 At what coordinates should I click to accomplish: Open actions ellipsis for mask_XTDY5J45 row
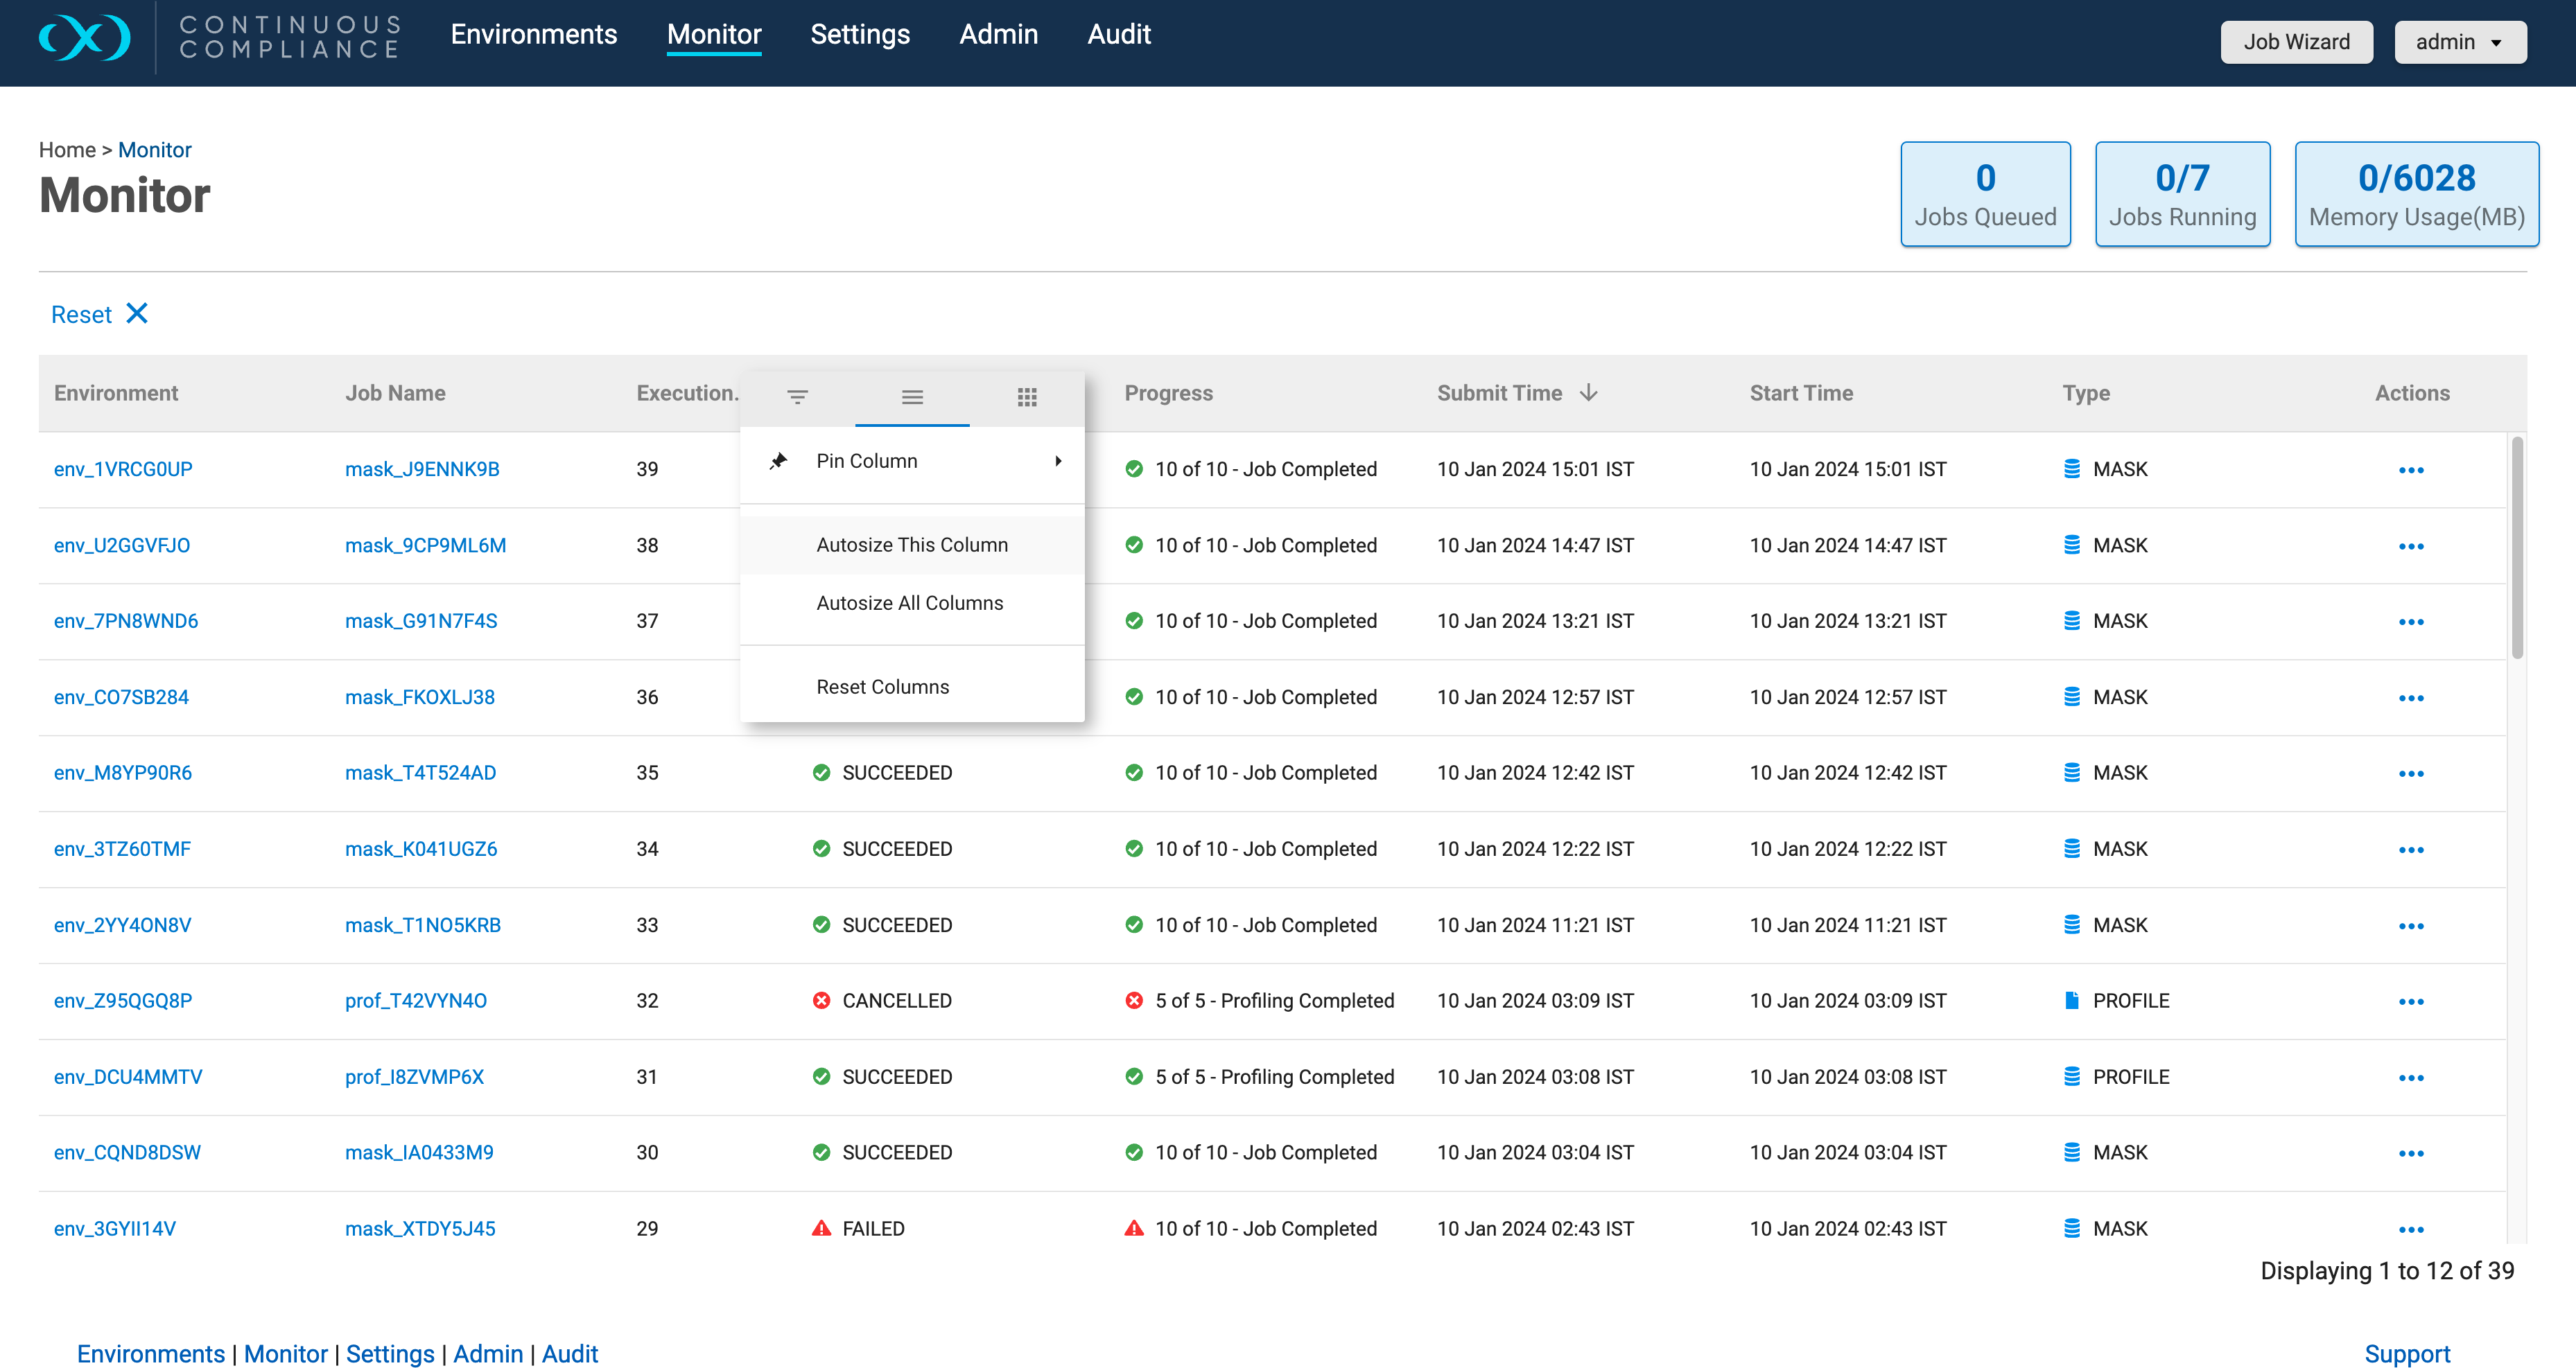coord(2411,1229)
